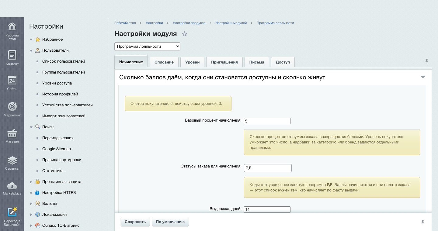Open the Программа лояльности module dropdown
This screenshot has height=231, width=438.
tap(147, 47)
